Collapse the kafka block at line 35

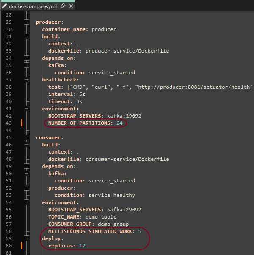coord(26,65)
